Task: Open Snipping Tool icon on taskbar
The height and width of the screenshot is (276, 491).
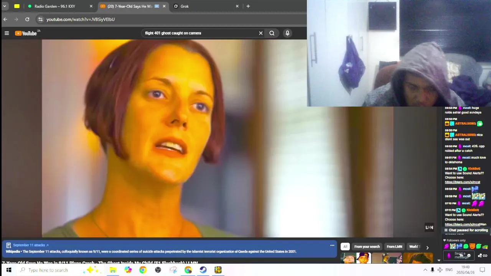Action: click(x=173, y=270)
